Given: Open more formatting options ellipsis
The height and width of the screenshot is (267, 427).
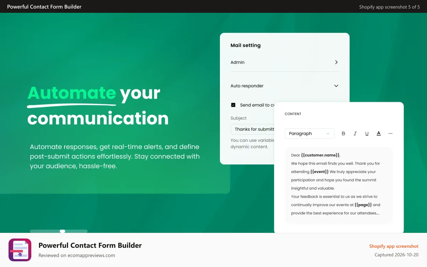Looking at the screenshot, I should pos(390,133).
